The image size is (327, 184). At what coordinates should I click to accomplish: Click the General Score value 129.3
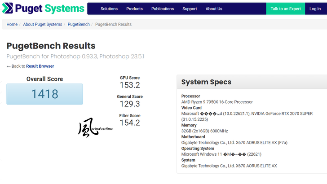130,104
